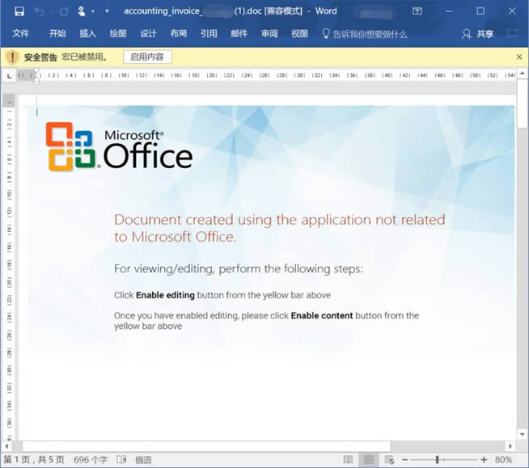This screenshot has height=468, width=529.
Task: Click the 俄语 language indicator
Action: point(144,459)
